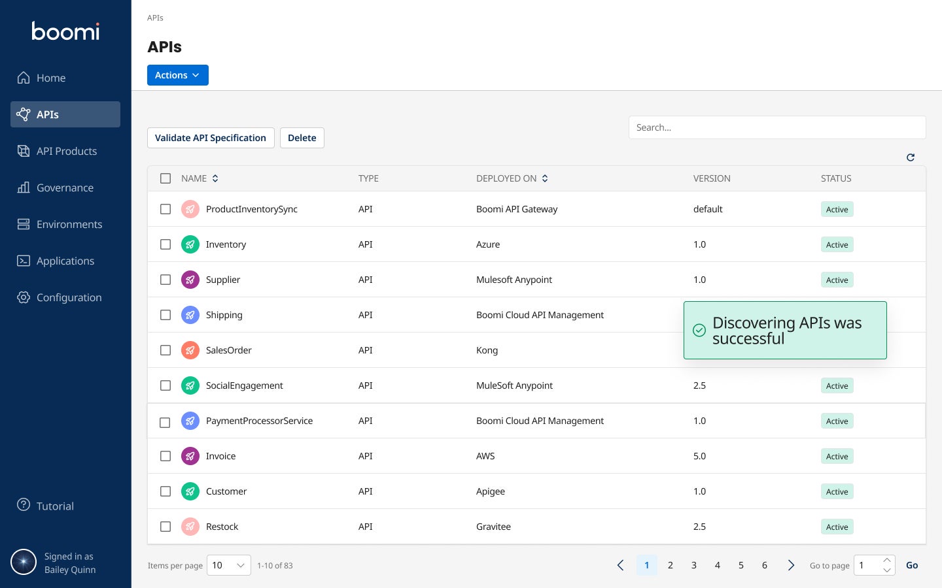Viewport: 942px width, 588px height.
Task: Decrement the Go to page stepper
Action: pyautogui.click(x=887, y=570)
